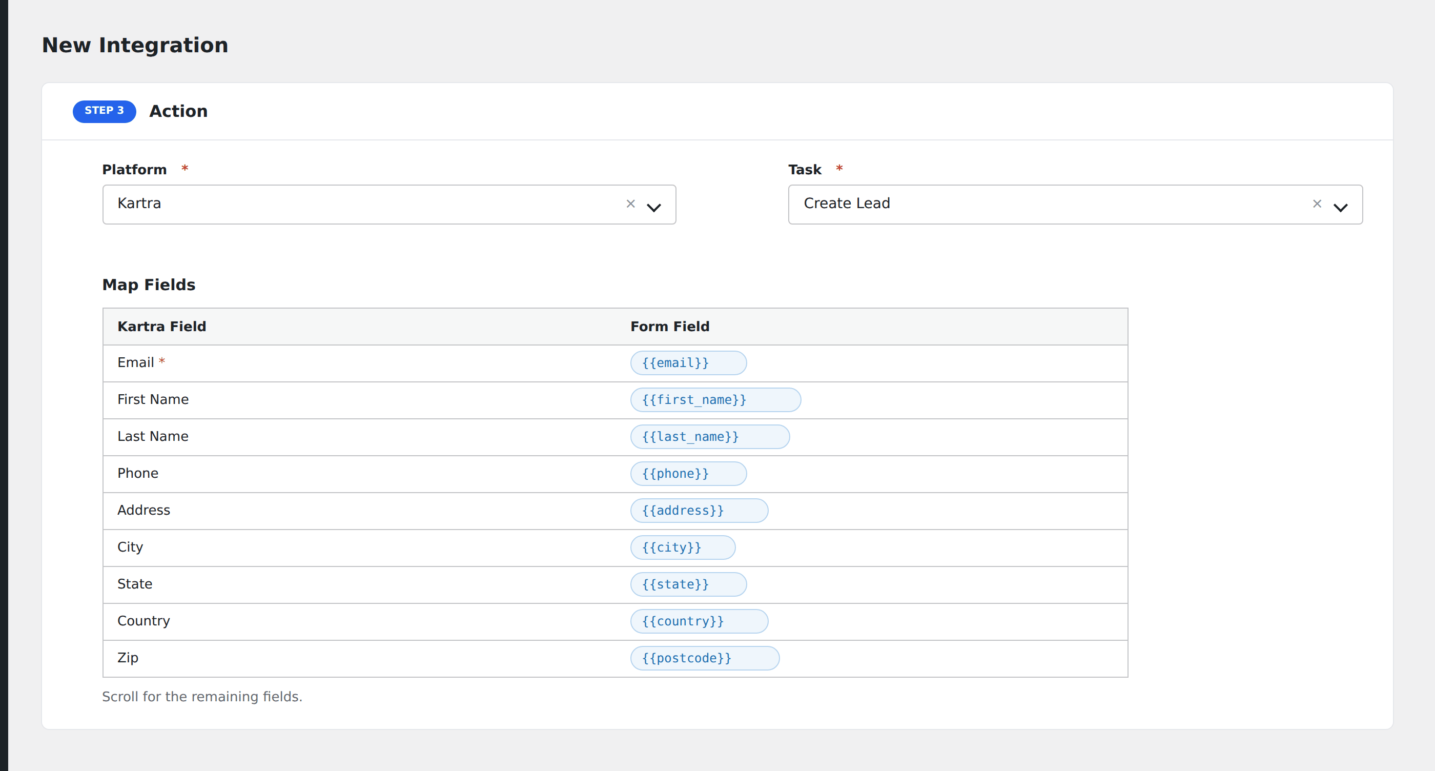Select the {{first_name}} form field tag
1435x771 pixels.
pyautogui.click(x=715, y=400)
